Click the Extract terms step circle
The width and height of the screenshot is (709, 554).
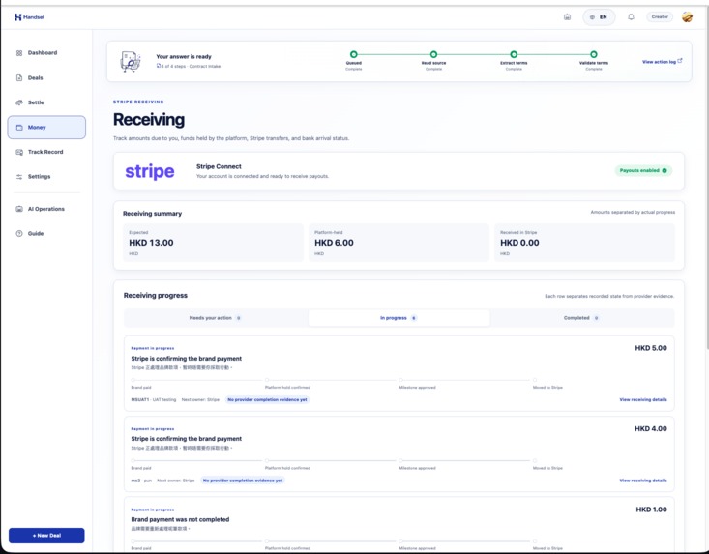click(514, 54)
